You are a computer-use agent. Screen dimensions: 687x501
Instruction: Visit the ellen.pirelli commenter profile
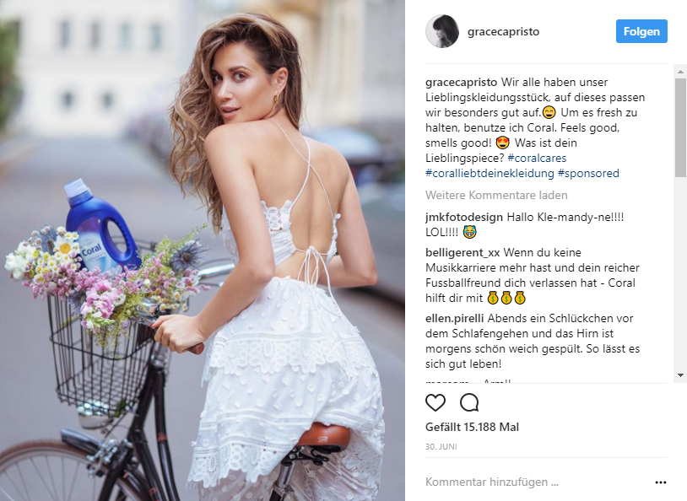[454, 318]
